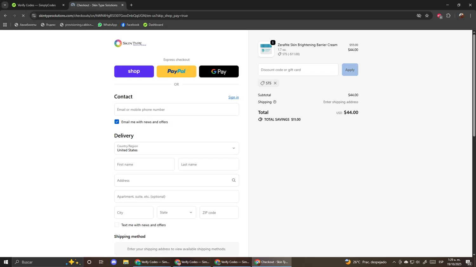Screen dimensions: 476x267
Task: Focus the Email or mobile phone field
Action: (x=176, y=109)
